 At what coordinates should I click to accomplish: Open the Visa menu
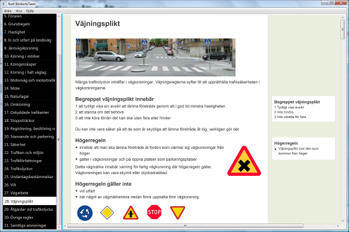pos(19,11)
